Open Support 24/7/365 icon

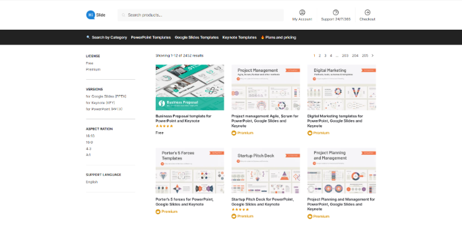click(335, 13)
